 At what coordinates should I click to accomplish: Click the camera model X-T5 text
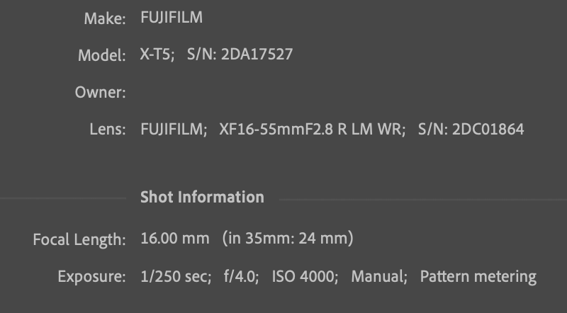pyautogui.click(x=157, y=55)
